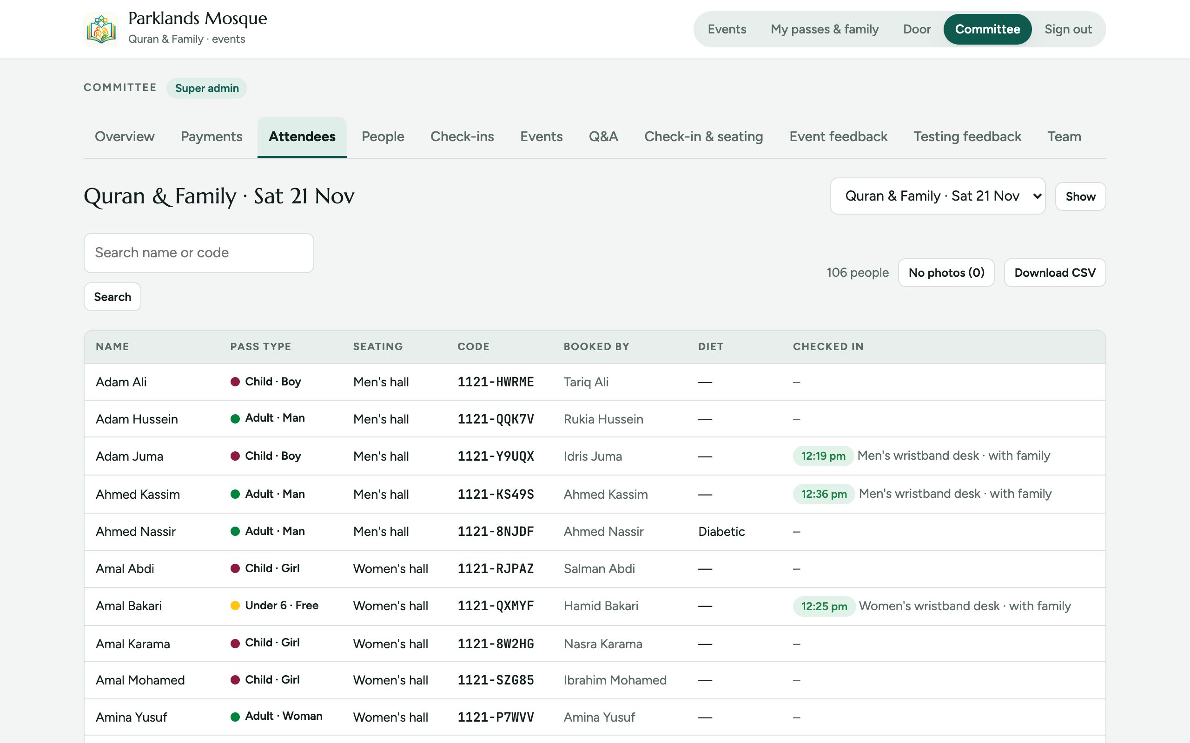The width and height of the screenshot is (1190, 743).
Task: Open the Door page
Action: click(x=917, y=29)
